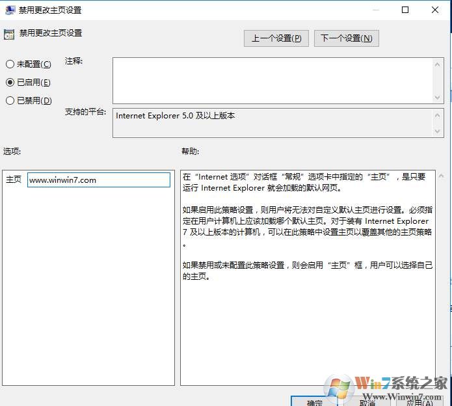Minimize the policy setting window
452x406 pixels.
tap(376, 10)
